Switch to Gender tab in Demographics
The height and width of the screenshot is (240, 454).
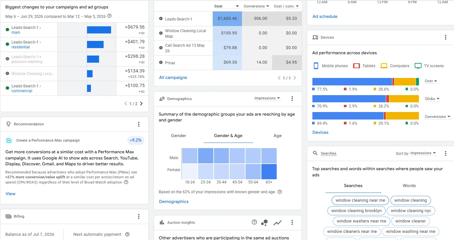(x=179, y=136)
